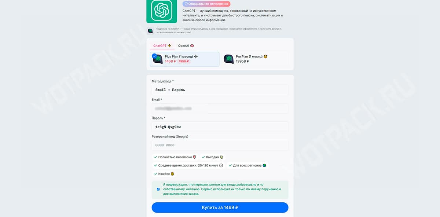
Task: Click the clock icon next to delivery time
Action: pos(221,165)
